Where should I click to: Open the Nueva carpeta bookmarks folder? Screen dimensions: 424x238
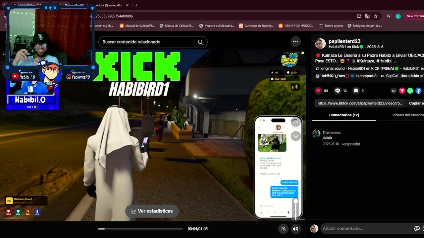pos(331,25)
